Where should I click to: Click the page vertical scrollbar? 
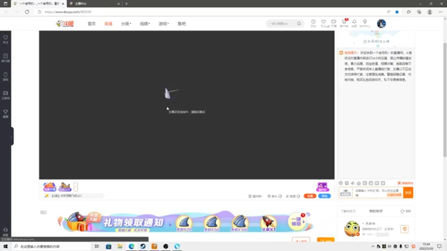coord(445,100)
